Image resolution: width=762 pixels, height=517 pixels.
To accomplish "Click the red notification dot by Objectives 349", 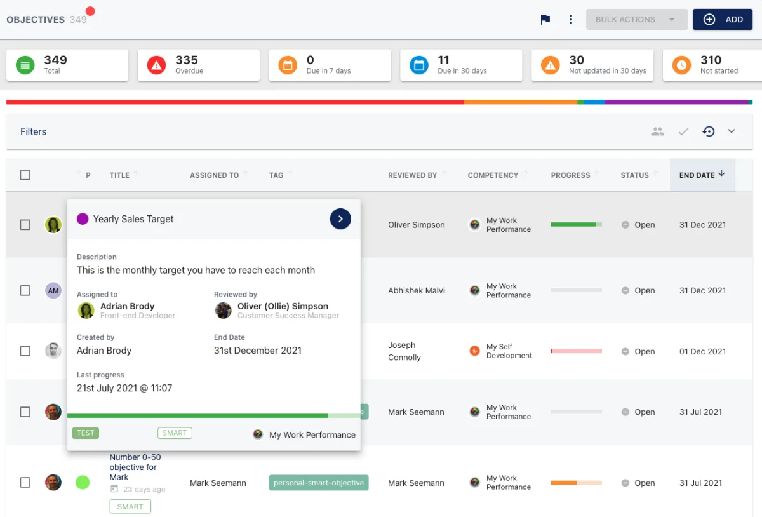I will tap(90, 11).
